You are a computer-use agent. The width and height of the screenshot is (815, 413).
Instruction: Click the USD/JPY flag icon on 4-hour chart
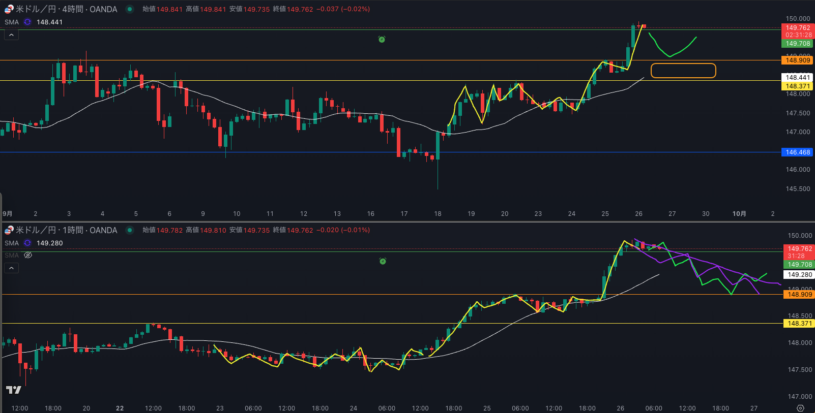9,9
